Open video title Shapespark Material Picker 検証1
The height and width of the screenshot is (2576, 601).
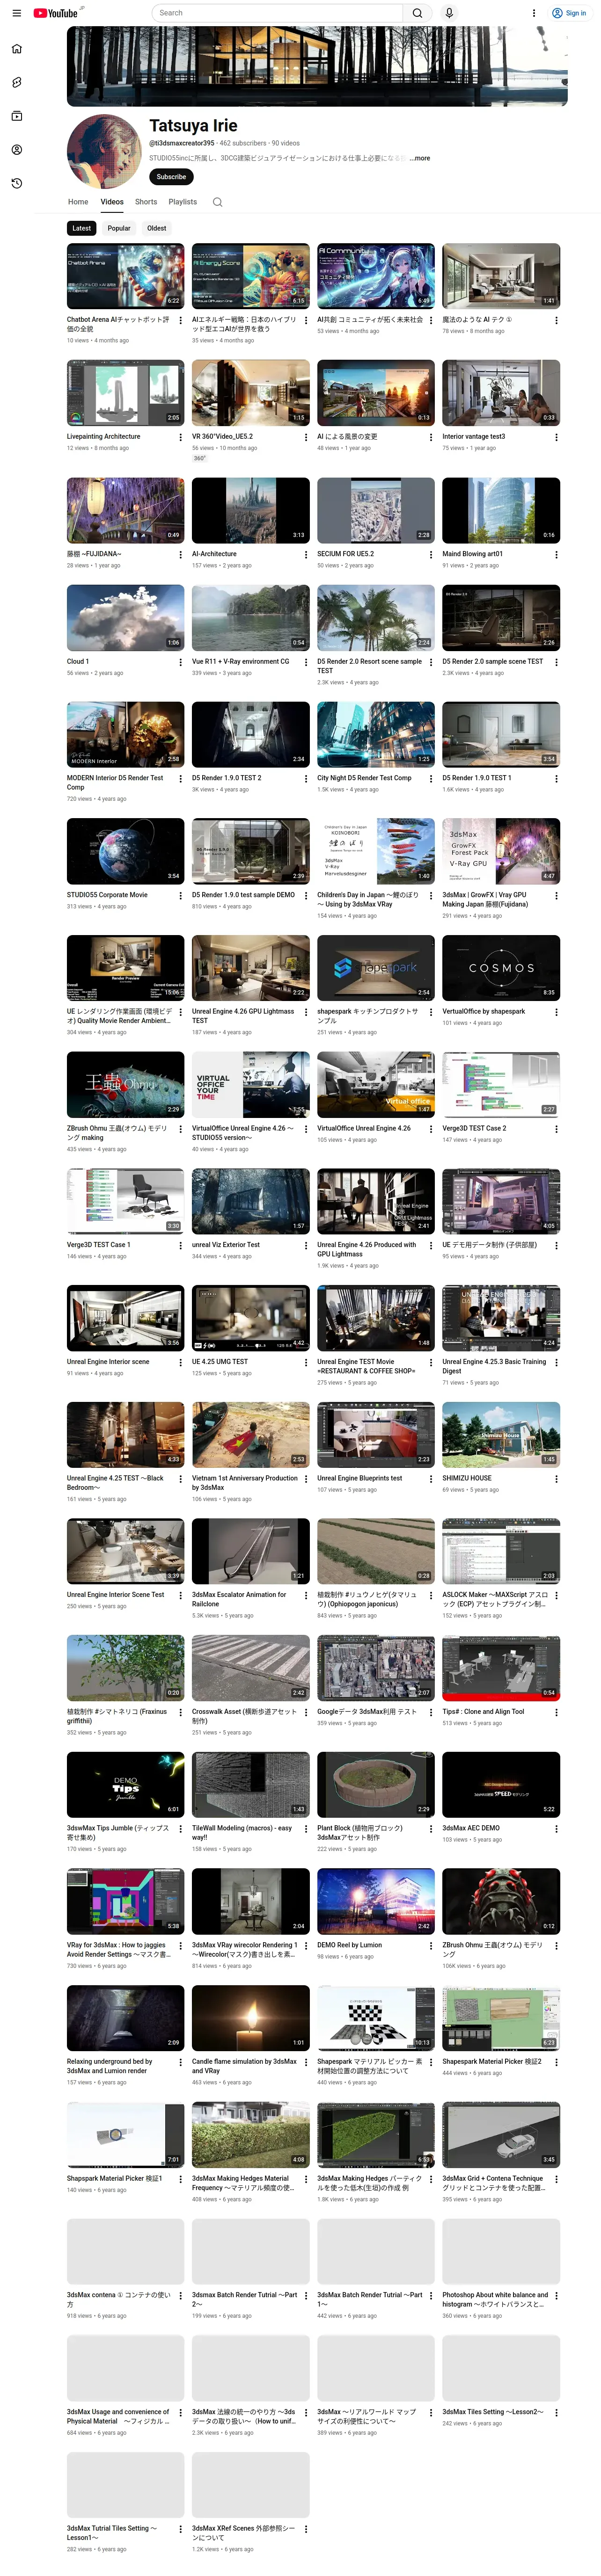click(114, 2178)
